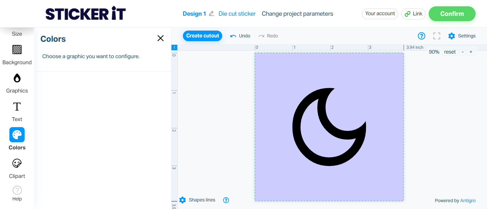The image size is (487, 209).
Task: Open Change project parameters
Action: [297, 14]
